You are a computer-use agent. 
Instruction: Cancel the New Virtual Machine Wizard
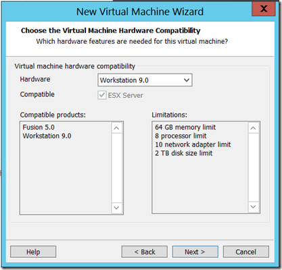(246, 252)
